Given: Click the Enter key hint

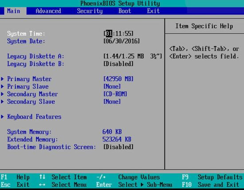Looking at the screenshot, I should point(104,185).
